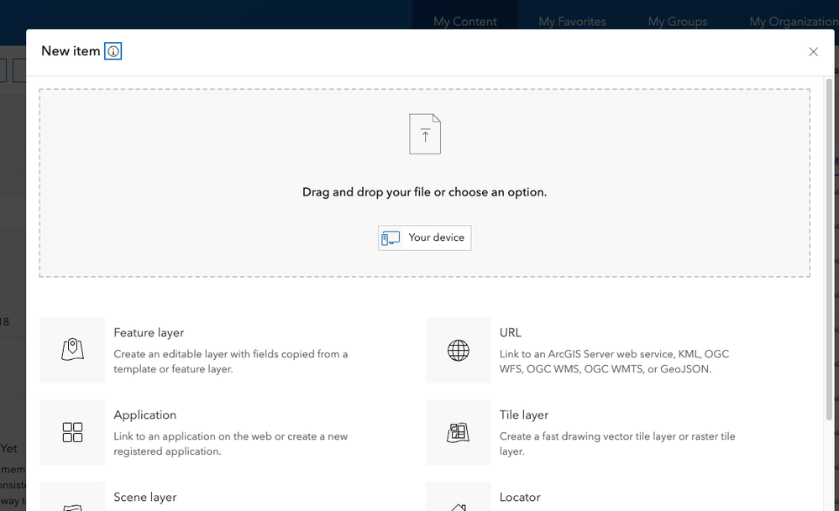Go to the My Groups tab

[x=678, y=22]
